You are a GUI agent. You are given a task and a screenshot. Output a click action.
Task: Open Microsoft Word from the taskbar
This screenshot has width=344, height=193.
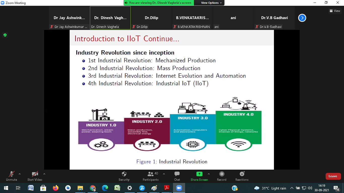(31, 188)
